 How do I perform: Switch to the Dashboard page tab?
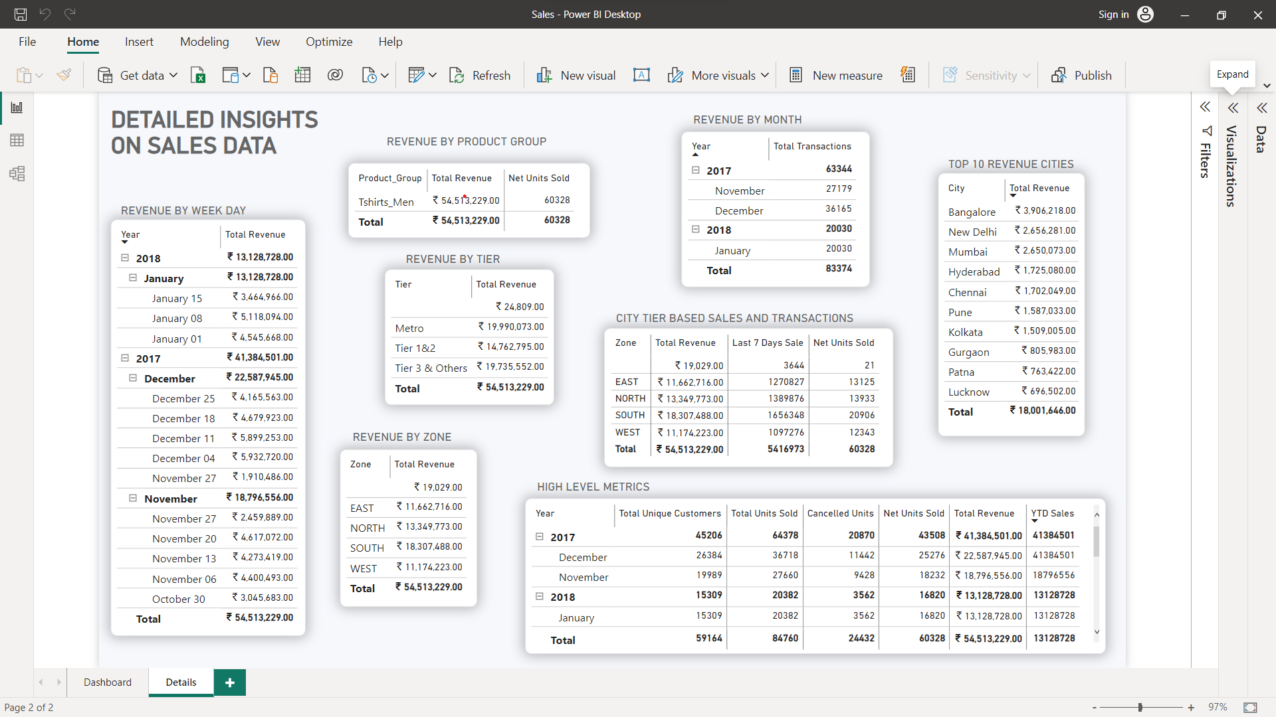click(x=108, y=682)
